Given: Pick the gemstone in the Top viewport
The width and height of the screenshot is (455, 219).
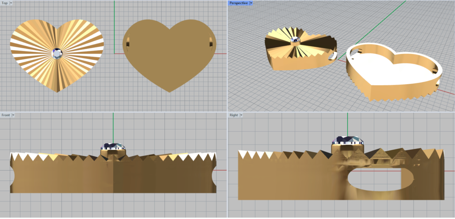Looking at the screenshot, I should (57, 54).
